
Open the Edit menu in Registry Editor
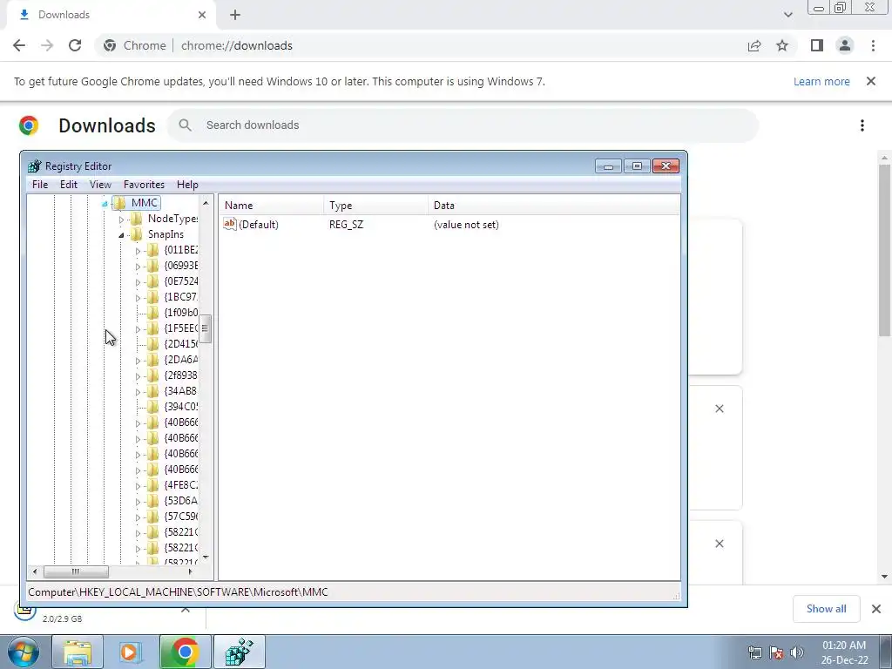click(x=68, y=185)
